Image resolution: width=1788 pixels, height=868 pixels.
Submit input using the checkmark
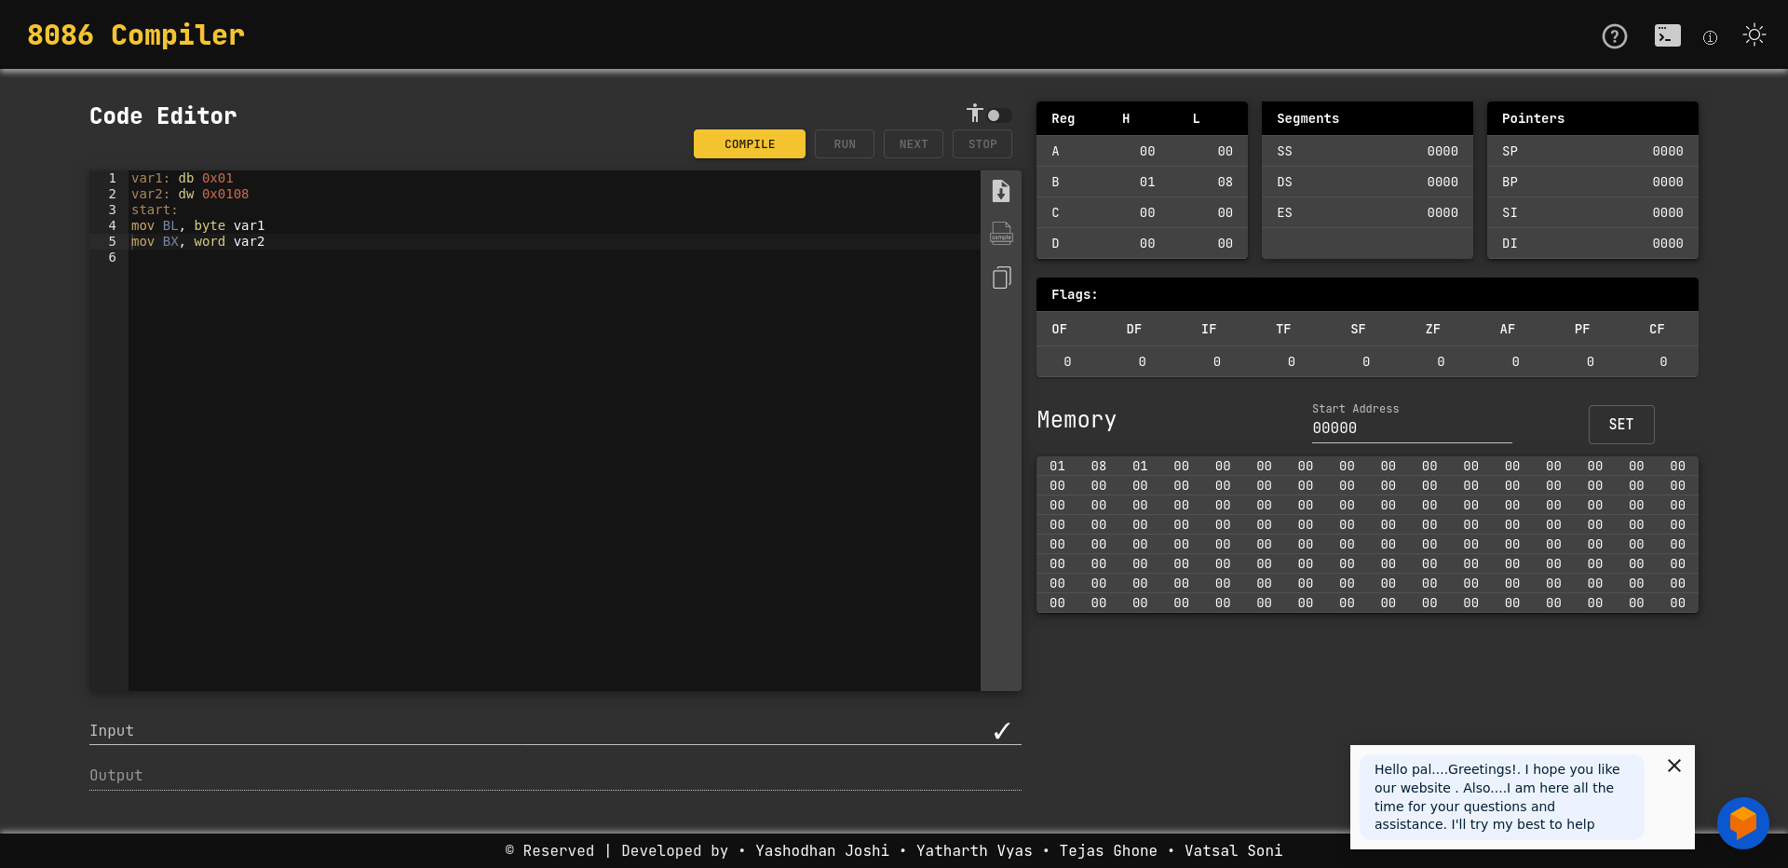click(1002, 730)
